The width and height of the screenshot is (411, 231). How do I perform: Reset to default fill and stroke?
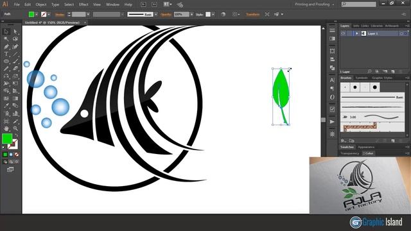pyautogui.click(x=4, y=148)
